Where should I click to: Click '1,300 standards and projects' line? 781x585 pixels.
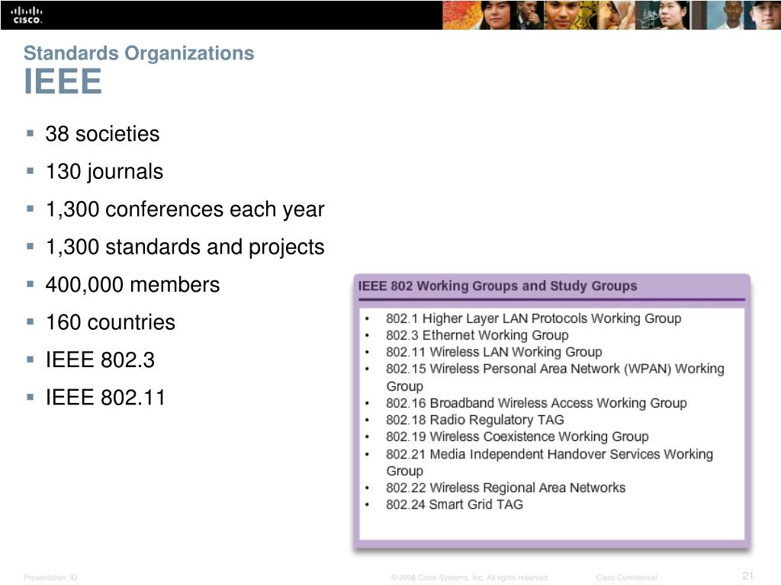(185, 248)
